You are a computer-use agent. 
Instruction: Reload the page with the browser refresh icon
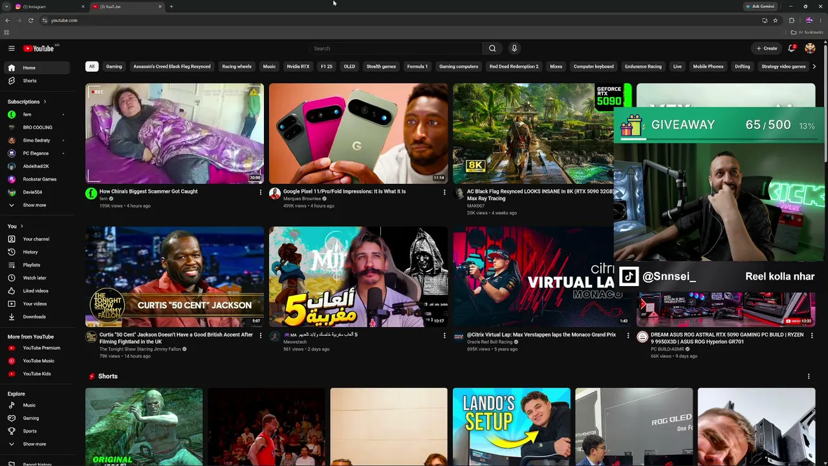pyautogui.click(x=30, y=20)
